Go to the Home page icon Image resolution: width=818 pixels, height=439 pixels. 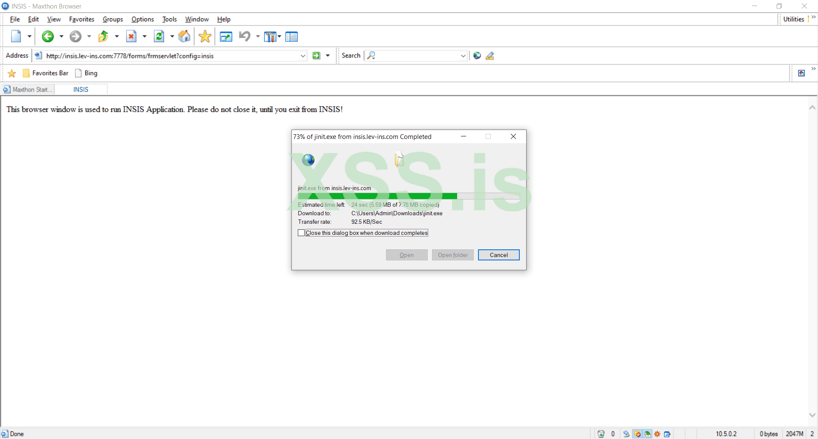184,37
